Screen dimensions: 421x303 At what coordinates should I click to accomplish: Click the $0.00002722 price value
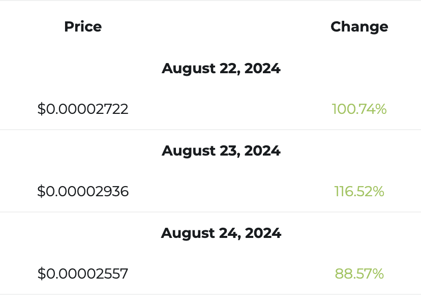point(83,109)
